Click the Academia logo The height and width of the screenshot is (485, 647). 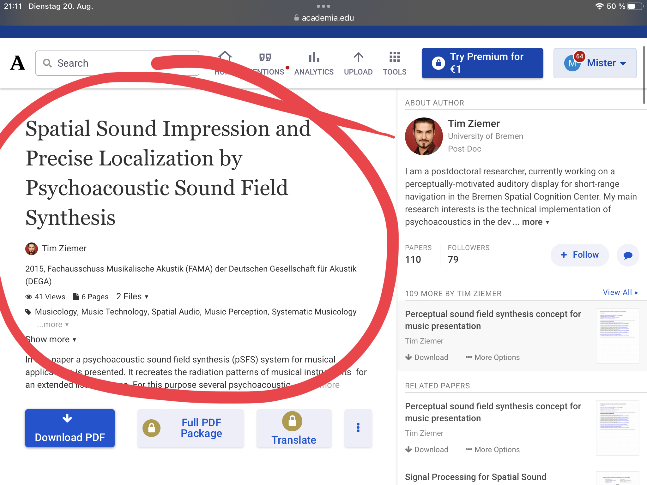18,63
